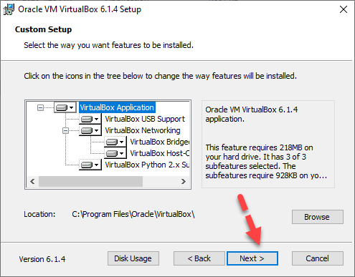Click the Next button
The height and width of the screenshot is (277, 355).
[x=252, y=258]
